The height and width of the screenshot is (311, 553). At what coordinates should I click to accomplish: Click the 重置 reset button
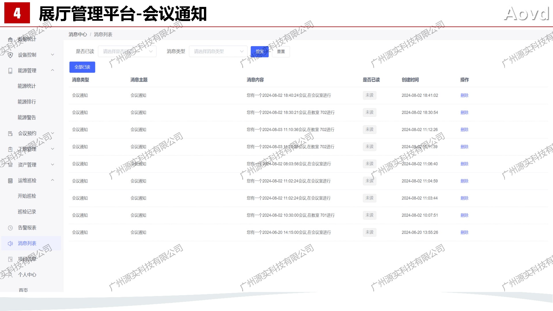pos(281,52)
